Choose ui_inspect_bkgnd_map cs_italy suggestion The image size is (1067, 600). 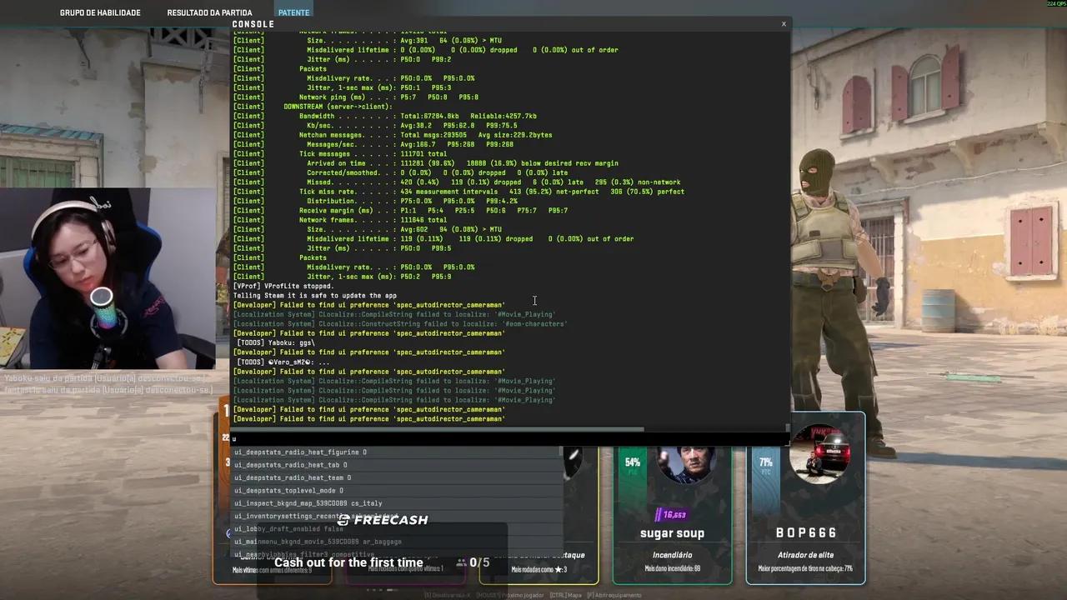click(x=308, y=503)
